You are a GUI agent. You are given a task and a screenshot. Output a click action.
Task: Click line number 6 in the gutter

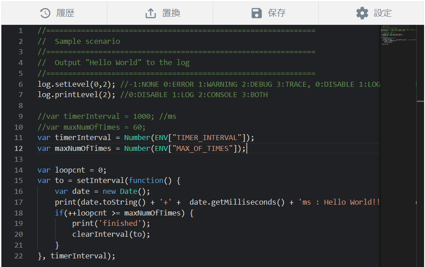point(20,84)
